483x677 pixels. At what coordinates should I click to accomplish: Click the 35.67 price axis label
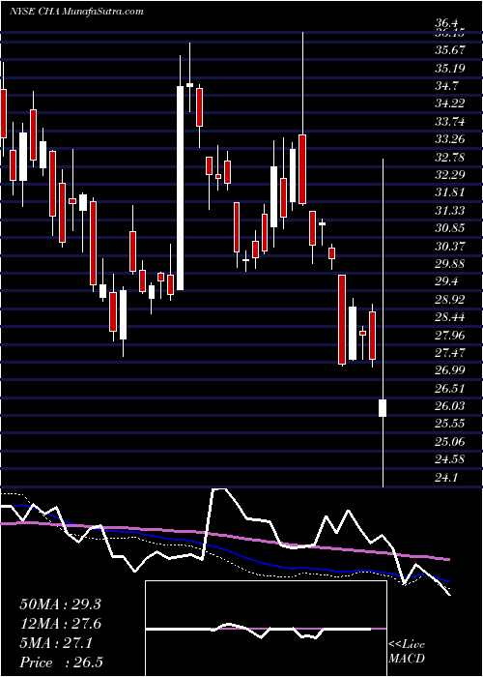point(450,50)
